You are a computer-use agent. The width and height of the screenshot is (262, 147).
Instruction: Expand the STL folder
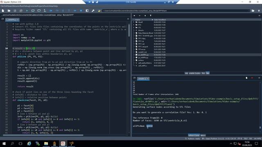tap(133, 27)
